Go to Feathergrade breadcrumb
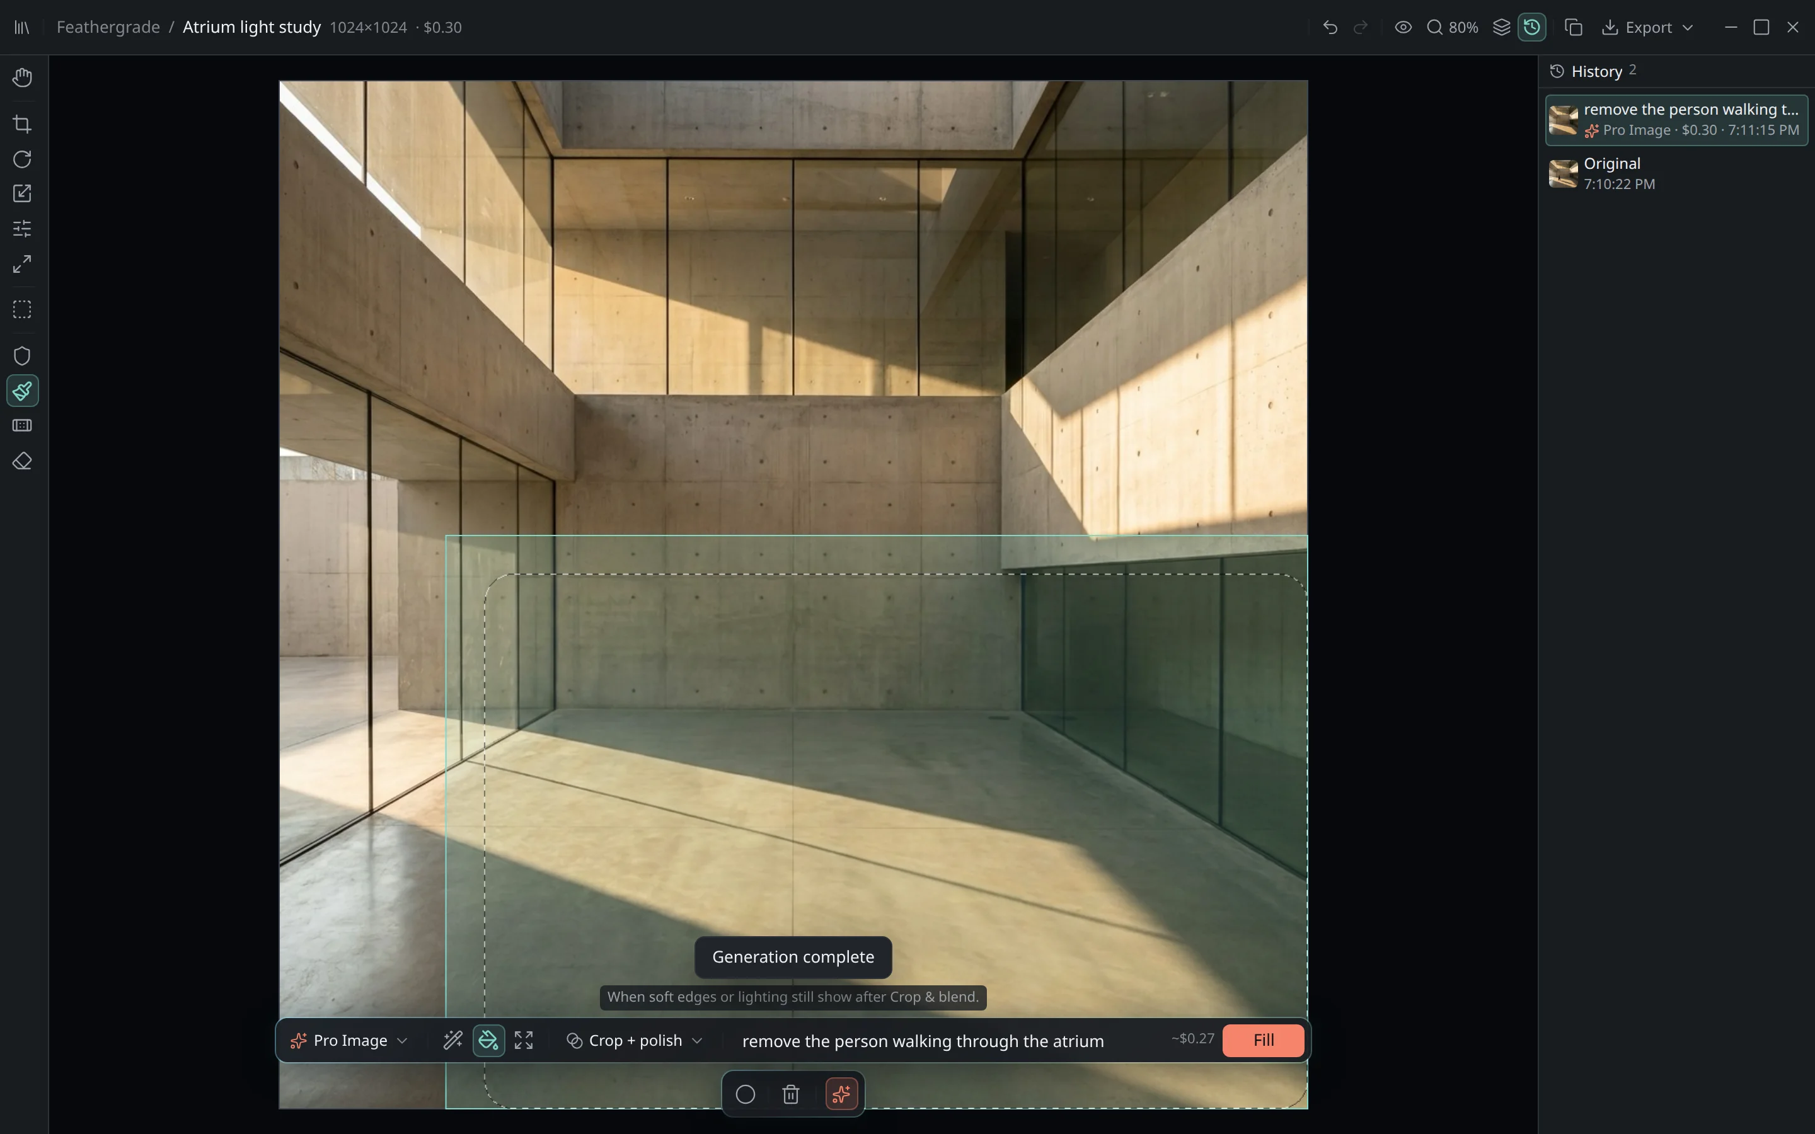The width and height of the screenshot is (1815, 1134). pyautogui.click(x=108, y=28)
